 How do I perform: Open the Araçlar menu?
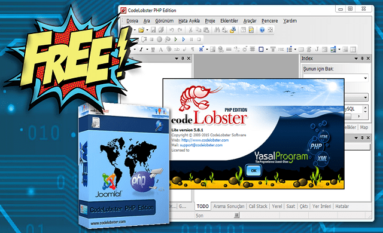pyautogui.click(x=250, y=21)
